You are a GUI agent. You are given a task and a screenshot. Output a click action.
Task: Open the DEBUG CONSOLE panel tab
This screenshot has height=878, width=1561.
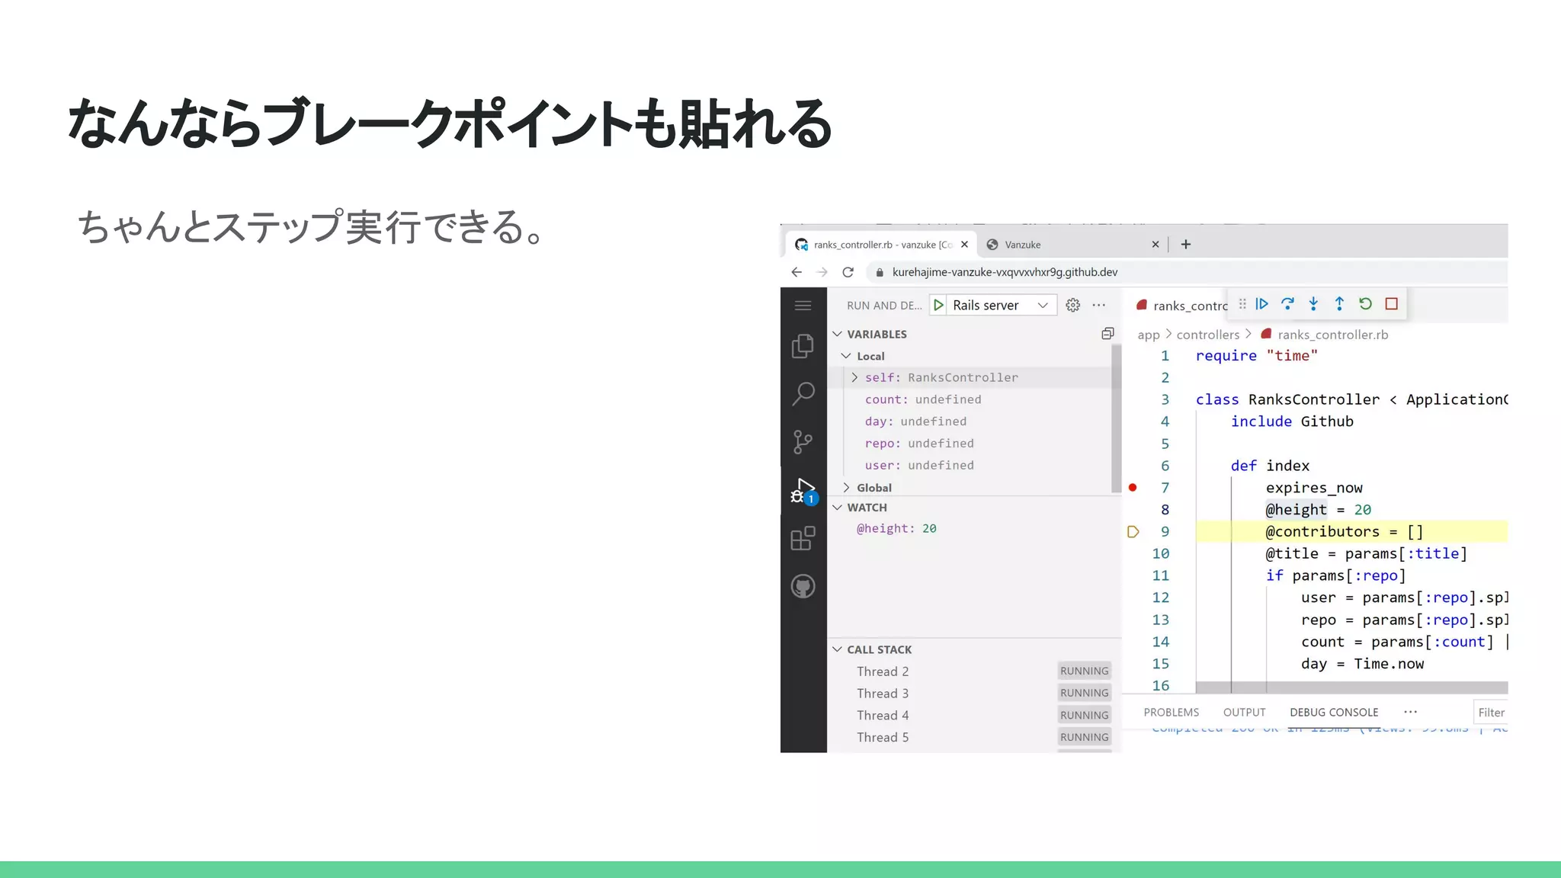pos(1334,712)
